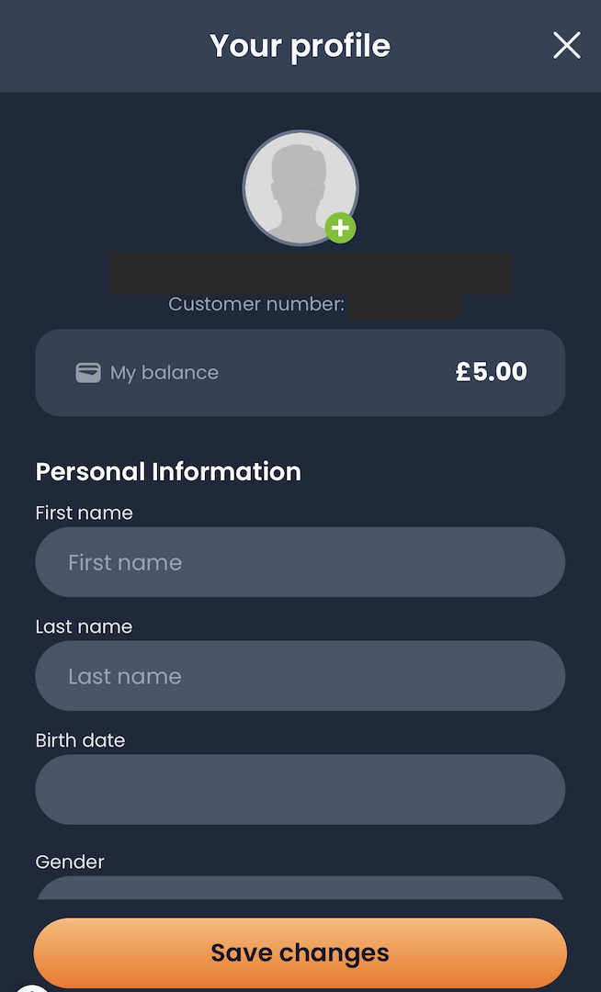The width and height of the screenshot is (601, 992).
Task: Click the Personal Information heading
Action: click(x=168, y=471)
